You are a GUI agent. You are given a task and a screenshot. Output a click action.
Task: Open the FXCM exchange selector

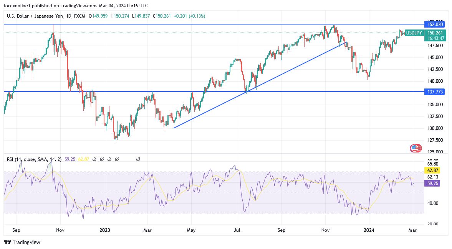click(x=80, y=16)
